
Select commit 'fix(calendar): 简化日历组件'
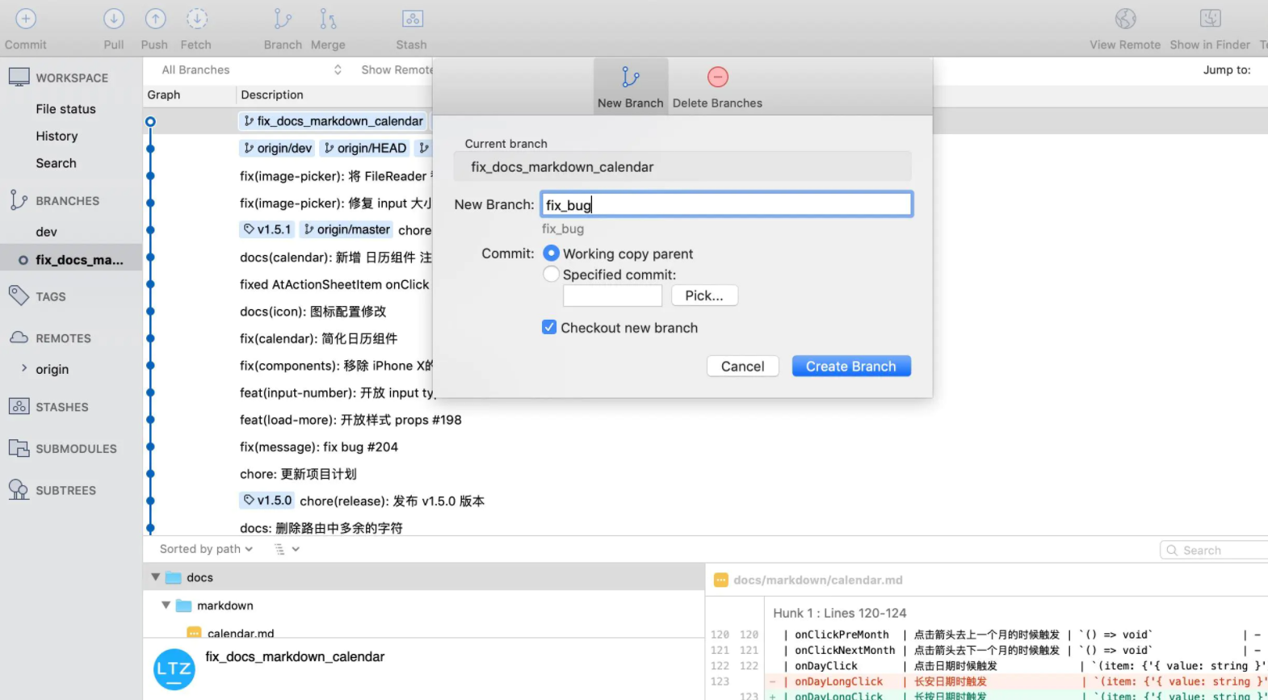[x=319, y=339]
